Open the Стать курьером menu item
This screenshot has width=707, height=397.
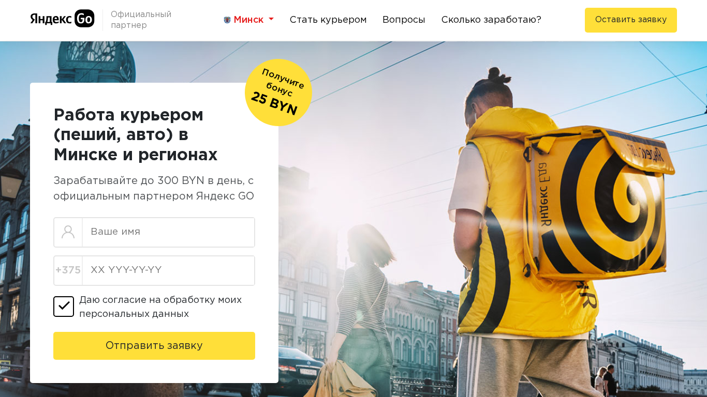[x=328, y=20]
